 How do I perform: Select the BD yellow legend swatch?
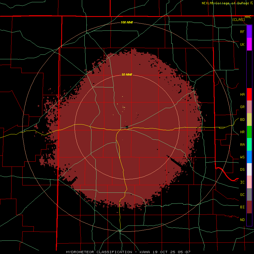249,119
